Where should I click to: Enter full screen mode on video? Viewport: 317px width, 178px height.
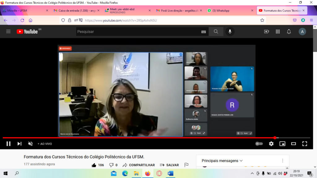(305, 144)
